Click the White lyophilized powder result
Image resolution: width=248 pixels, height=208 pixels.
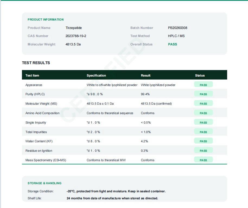pyautogui.click(x=158, y=85)
